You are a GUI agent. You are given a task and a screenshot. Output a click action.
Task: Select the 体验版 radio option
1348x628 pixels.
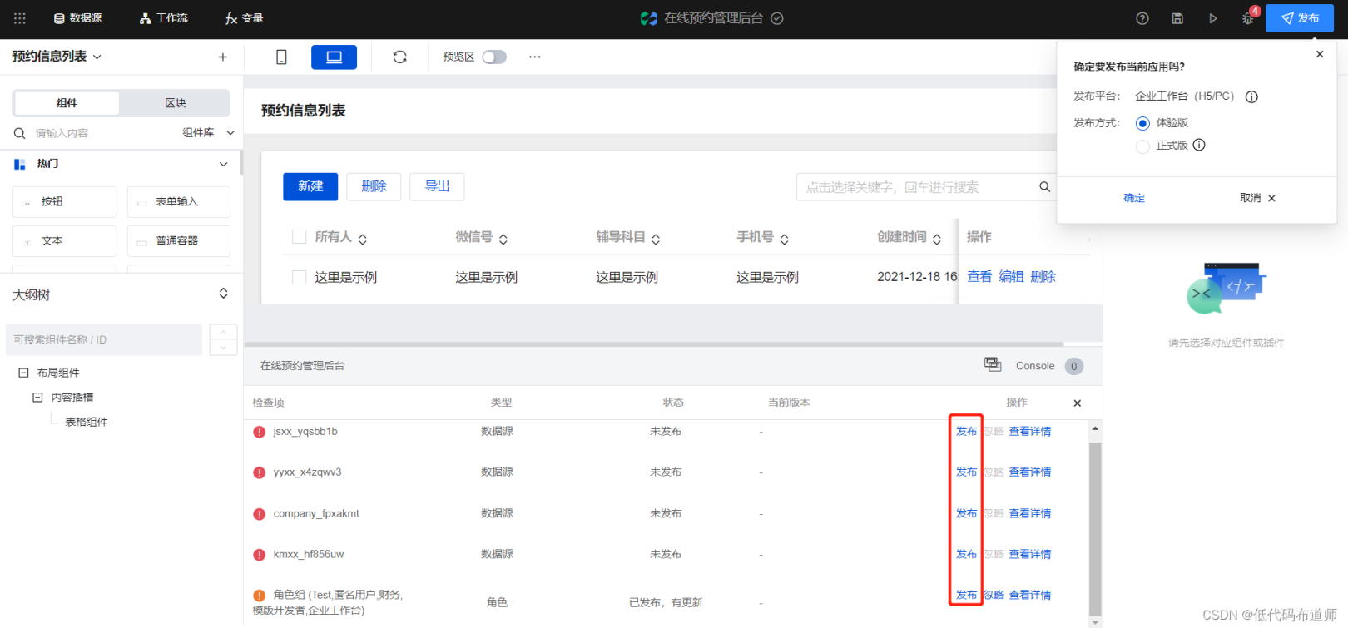pyautogui.click(x=1142, y=123)
